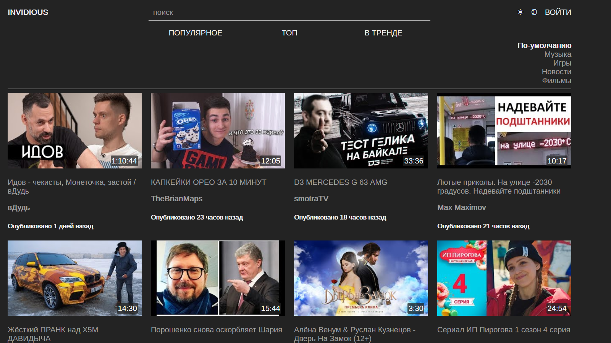Open the ИП Пирогова episode thumbnail

point(504,278)
